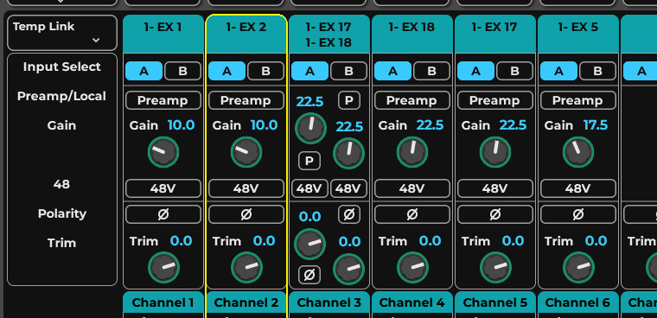The image size is (657, 318).
Task: Click the Channel 4 label
Action: pyautogui.click(x=412, y=302)
